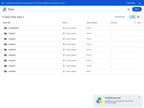Click the Owner column header
Screen dimensions: 144x108
click(x=65, y=23)
